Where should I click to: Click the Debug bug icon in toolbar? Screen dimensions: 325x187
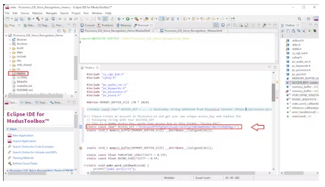tap(119, 19)
